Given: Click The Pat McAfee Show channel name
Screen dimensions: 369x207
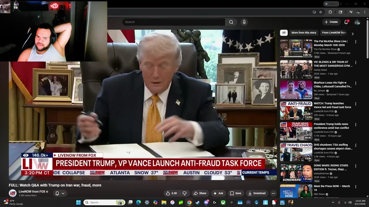Looking at the screenshot, I should pyautogui.click(x=325, y=49).
